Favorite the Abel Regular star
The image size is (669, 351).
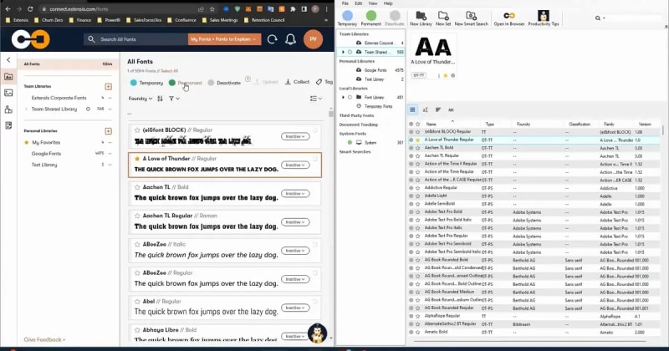point(137,302)
